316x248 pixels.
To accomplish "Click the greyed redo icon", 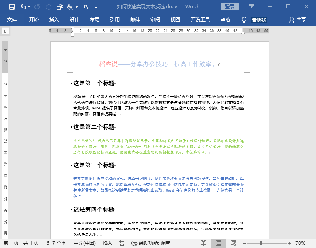I will click(x=37, y=7).
